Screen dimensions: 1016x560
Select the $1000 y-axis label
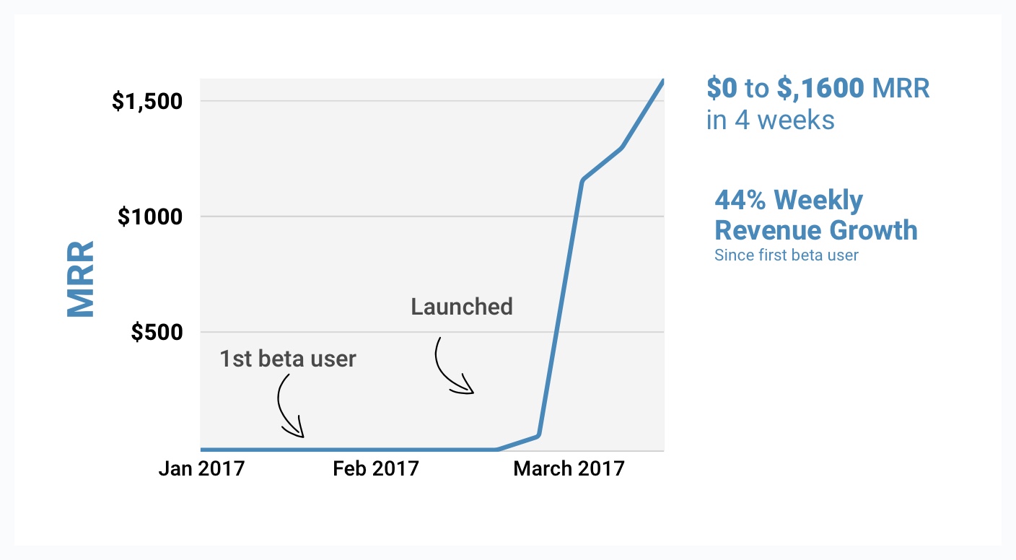pyautogui.click(x=150, y=216)
